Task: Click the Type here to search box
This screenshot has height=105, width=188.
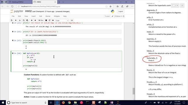Action: [x=27, y=102]
